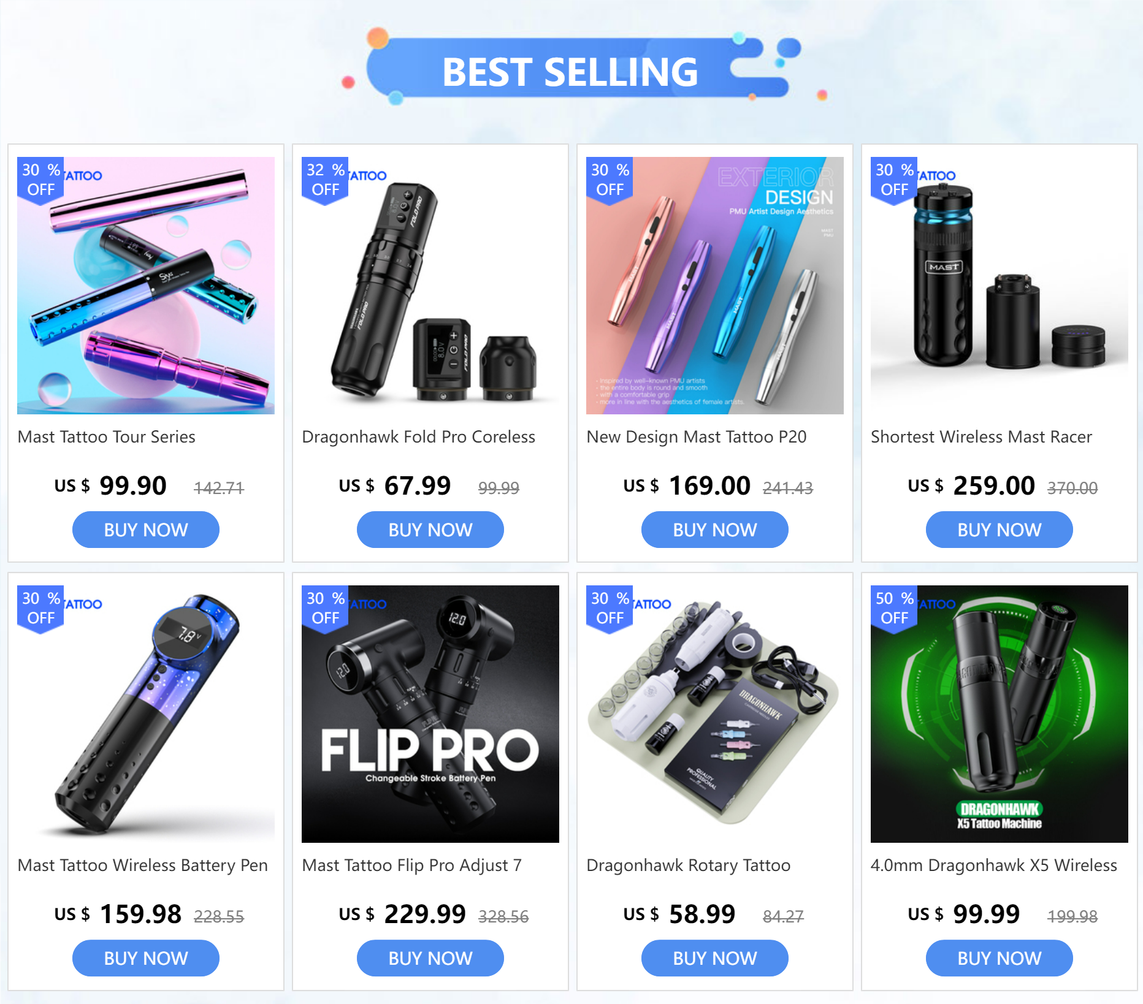This screenshot has height=1004, width=1143.
Task: Click the Best Selling banner heading
Action: click(570, 72)
